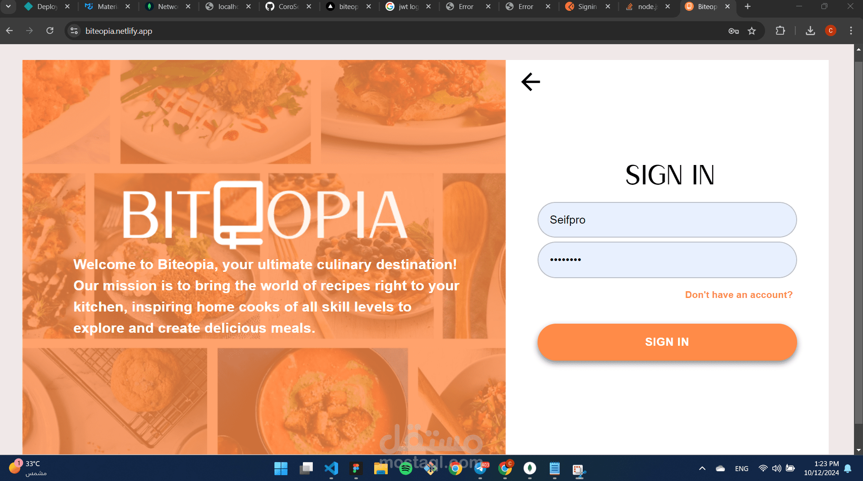Open Task View on the taskbar
Screen dimensions: 863x481
click(306, 469)
